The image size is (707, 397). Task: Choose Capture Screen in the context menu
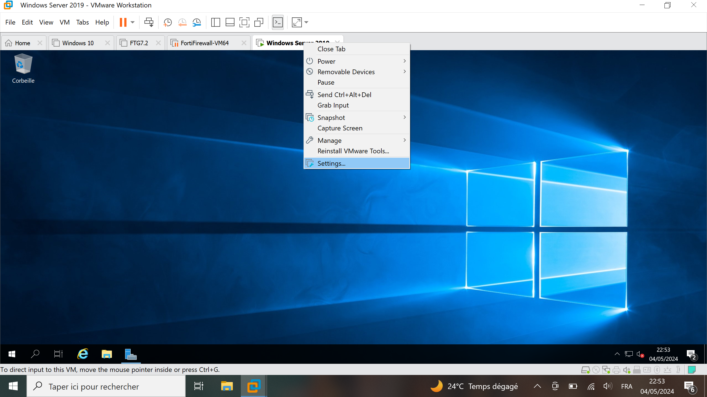click(357, 128)
